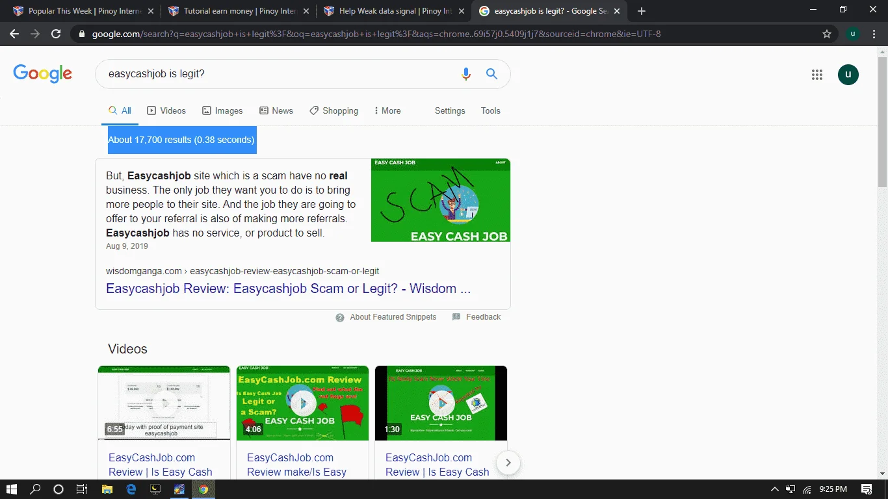Select the All search filter
The height and width of the screenshot is (499, 888).
point(120,110)
